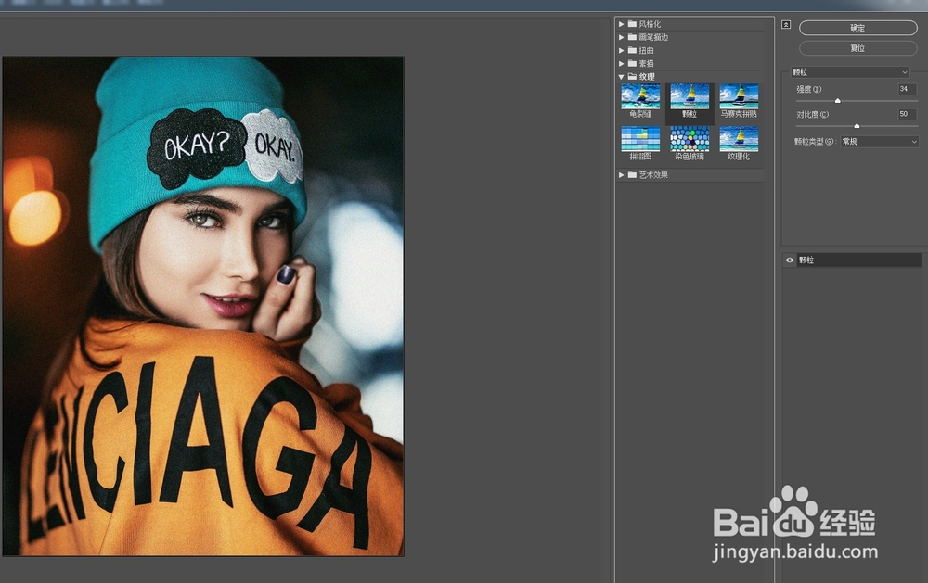928x583 pixels.
Task: Open the 颗粒类型 dropdown set to 常规
Action: click(x=880, y=142)
